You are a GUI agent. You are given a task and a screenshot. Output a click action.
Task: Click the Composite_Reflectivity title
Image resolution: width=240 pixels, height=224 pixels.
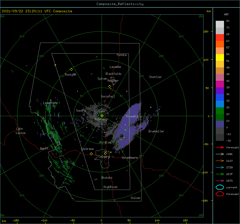120,4
